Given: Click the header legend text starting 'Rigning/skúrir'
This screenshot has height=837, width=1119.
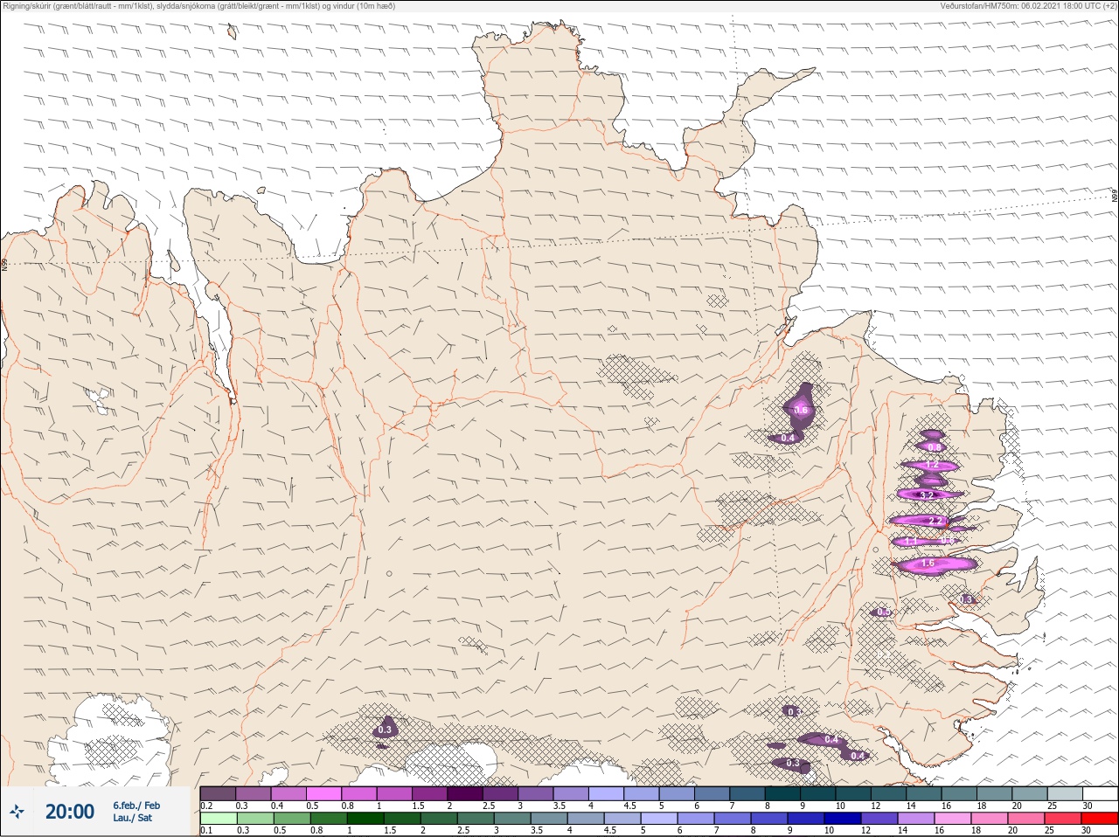Looking at the screenshot, I should click(x=199, y=6).
